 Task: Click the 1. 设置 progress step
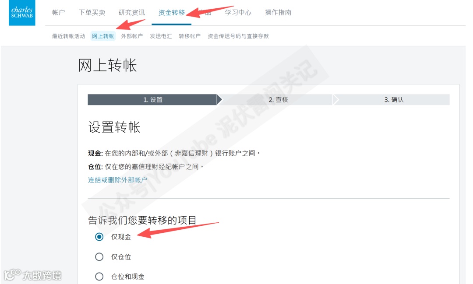point(153,100)
